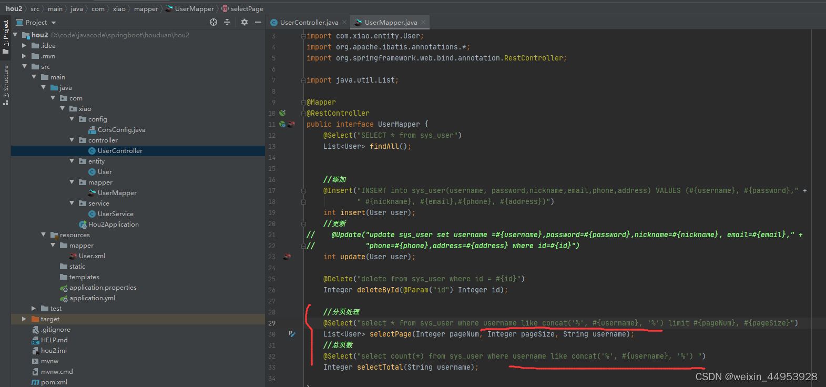Select application.yml file
Screen dimensions: 826x387
[92, 298]
